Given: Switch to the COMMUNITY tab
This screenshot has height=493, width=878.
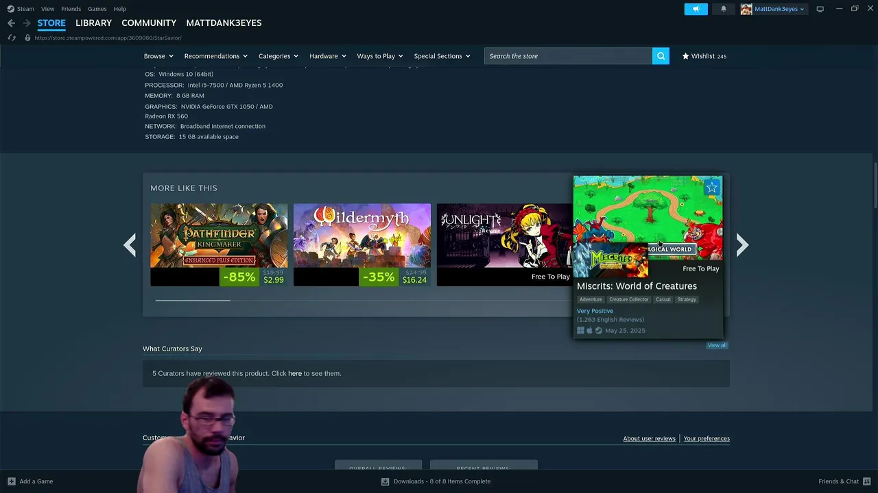Looking at the screenshot, I should pyautogui.click(x=149, y=23).
